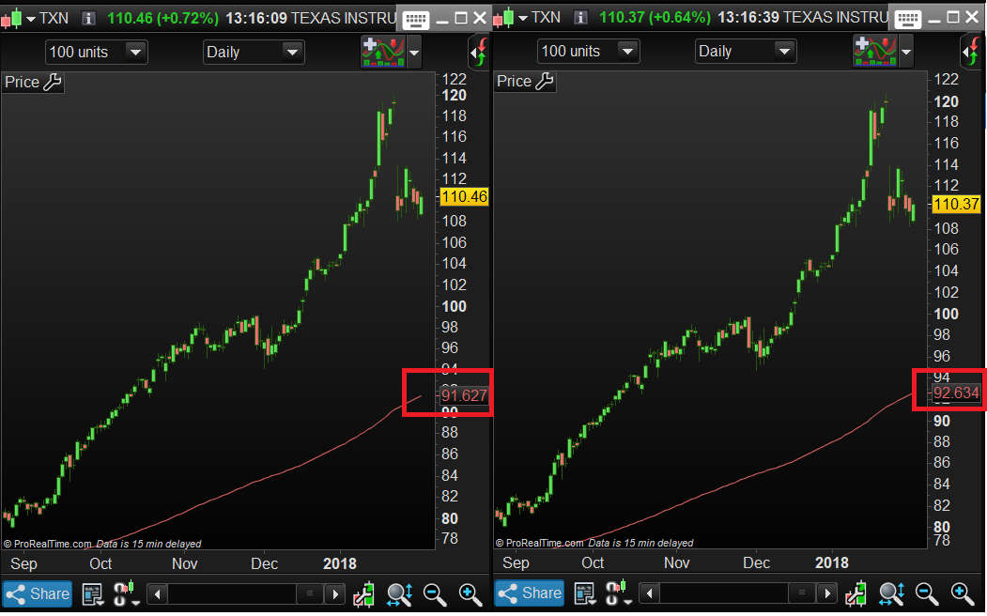Zoom out using minus magnifier in left chart

pos(434,594)
